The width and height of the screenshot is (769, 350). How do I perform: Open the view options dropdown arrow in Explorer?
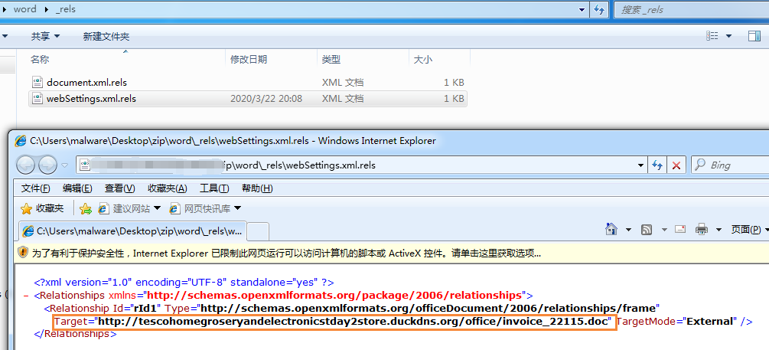click(728, 36)
